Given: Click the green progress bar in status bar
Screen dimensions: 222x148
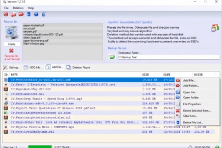Looking at the screenshot, I should click(x=40, y=147).
